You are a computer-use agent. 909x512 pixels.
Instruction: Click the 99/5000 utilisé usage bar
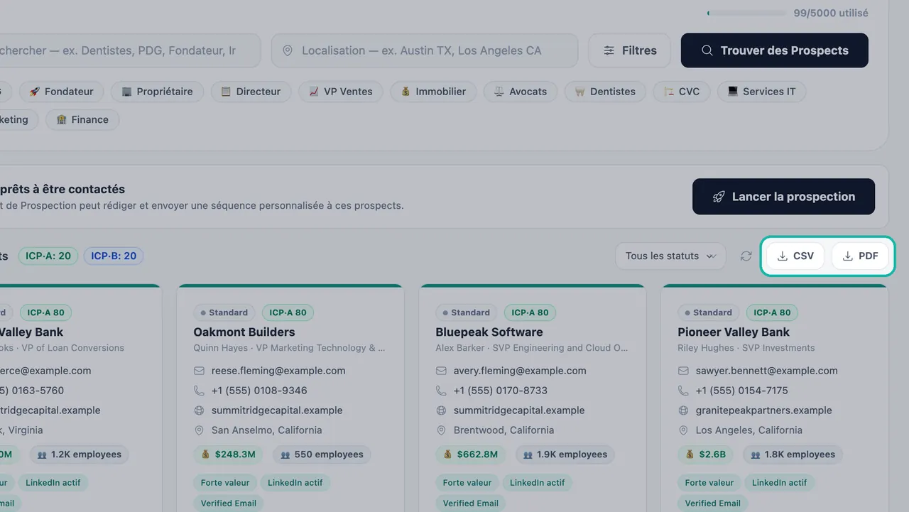(747, 13)
